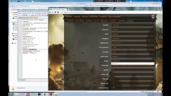The width and height of the screenshot is (171, 96).
Task: Open the Друзья server tab
Action: click(130, 21)
